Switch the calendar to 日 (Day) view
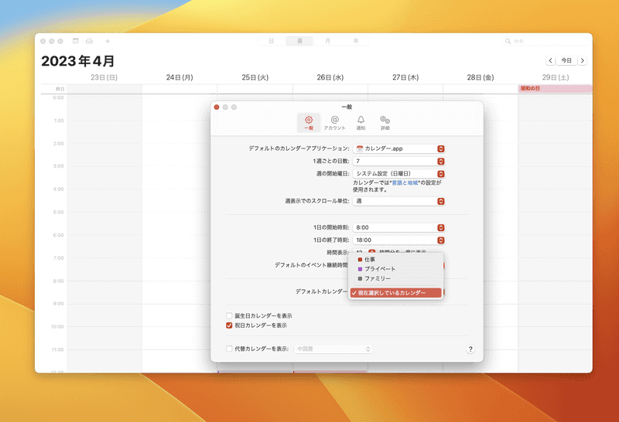Screen dimensions: 619x422 (272, 41)
